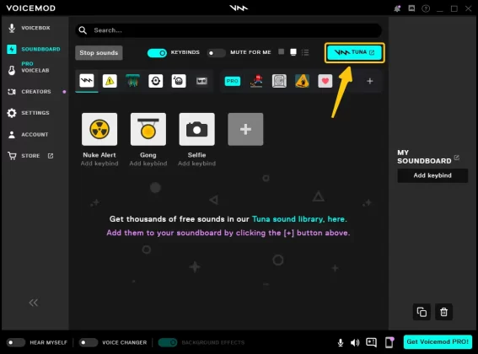The width and height of the screenshot is (478, 354).
Task: Mute the microphone in the bottom bar
Action: [341, 343]
